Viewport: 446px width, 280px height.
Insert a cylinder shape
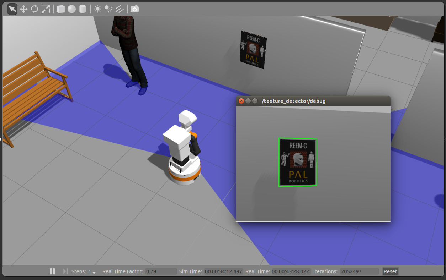point(83,9)
